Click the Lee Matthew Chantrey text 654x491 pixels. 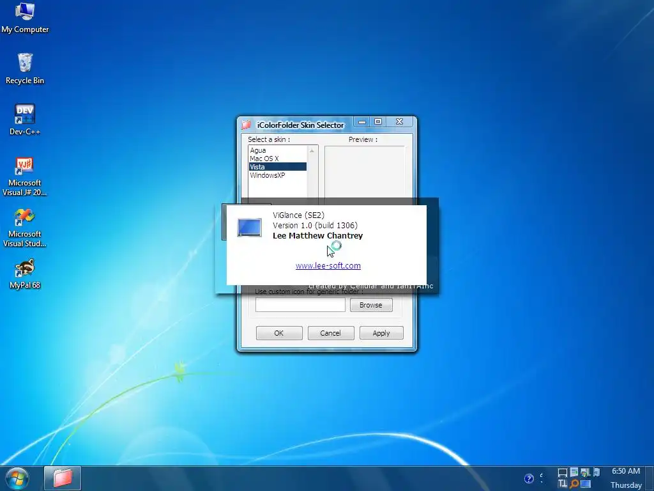(x=318, y=235)
